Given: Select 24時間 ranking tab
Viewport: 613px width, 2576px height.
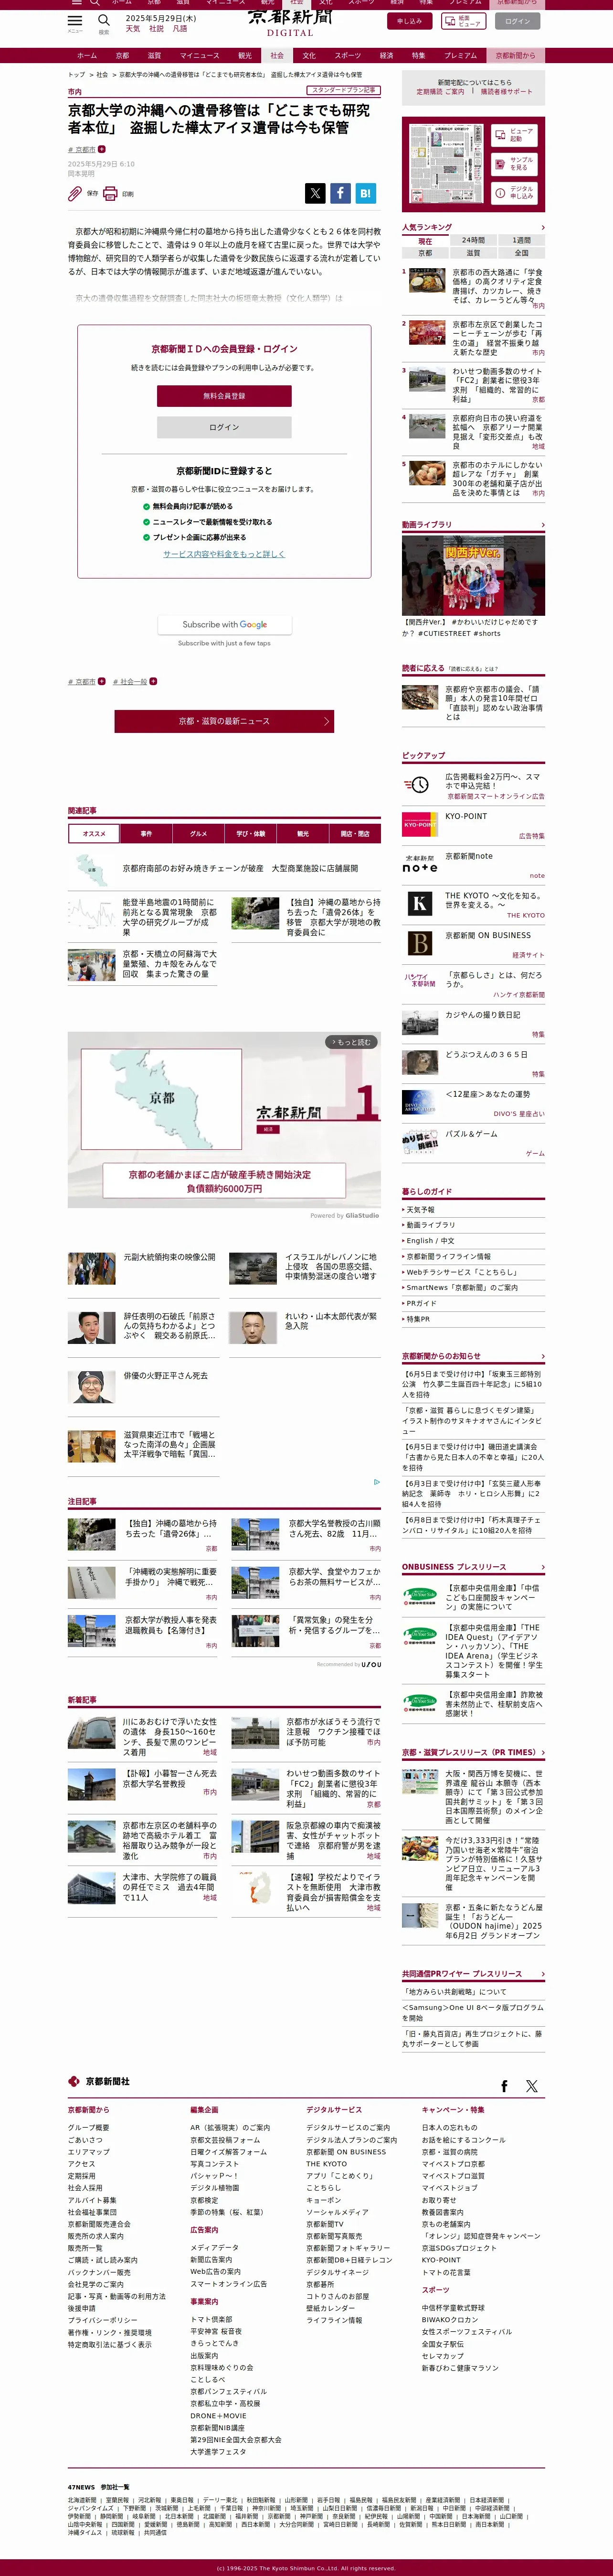Looking at the screenshot, I should tap(473, 240).
